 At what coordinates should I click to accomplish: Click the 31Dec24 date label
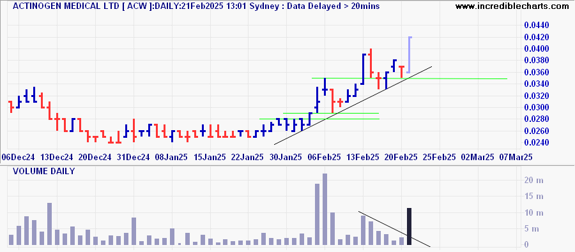point(134,157)
